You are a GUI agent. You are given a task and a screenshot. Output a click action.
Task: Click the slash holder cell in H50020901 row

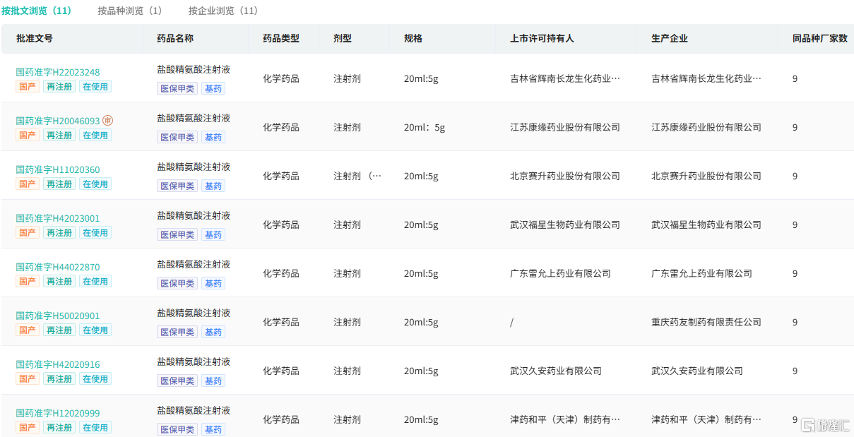point(511,323)
